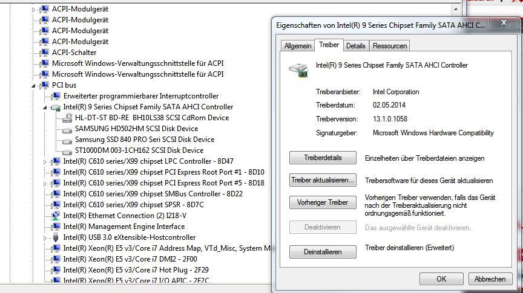This screenshot has height=293, width=523.
Task: Click the chipset SPSR - 8D7C icon
Action: coord(56,205)
